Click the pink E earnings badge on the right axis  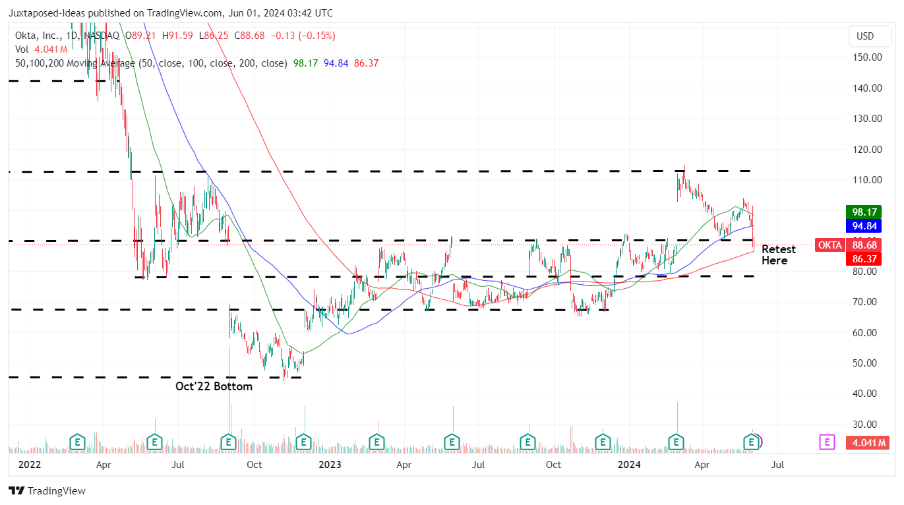tap(826, 442)
